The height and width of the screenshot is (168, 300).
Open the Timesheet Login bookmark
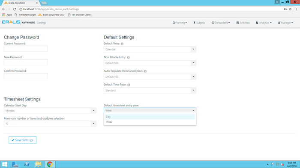(25, 15)
